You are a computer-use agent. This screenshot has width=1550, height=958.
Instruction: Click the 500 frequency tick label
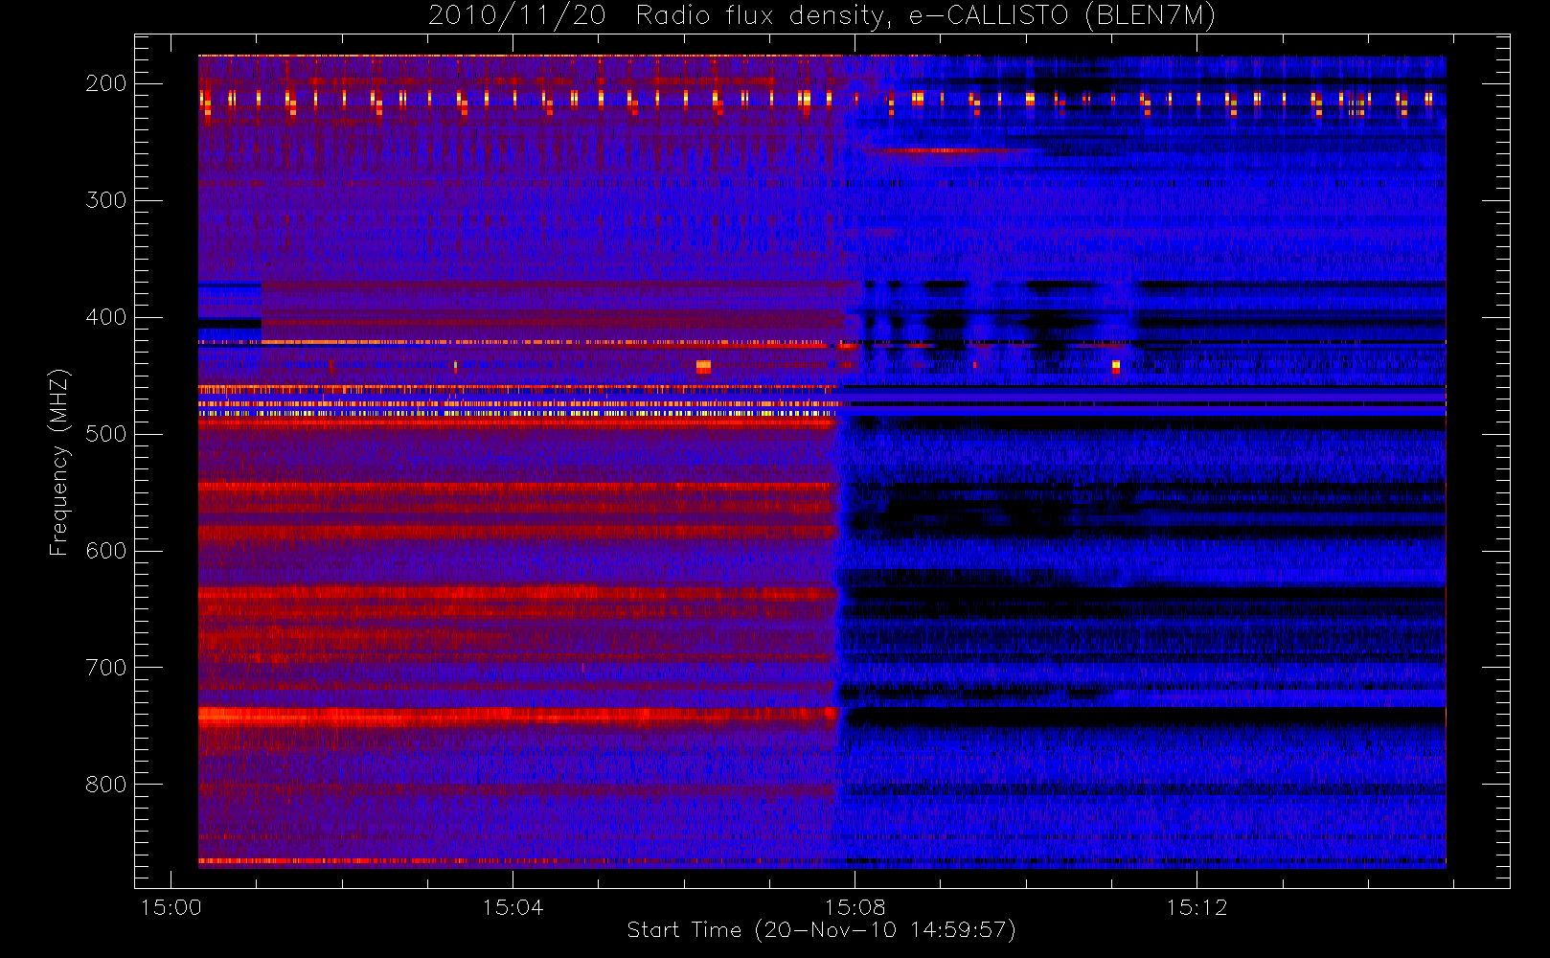point(106,434)
